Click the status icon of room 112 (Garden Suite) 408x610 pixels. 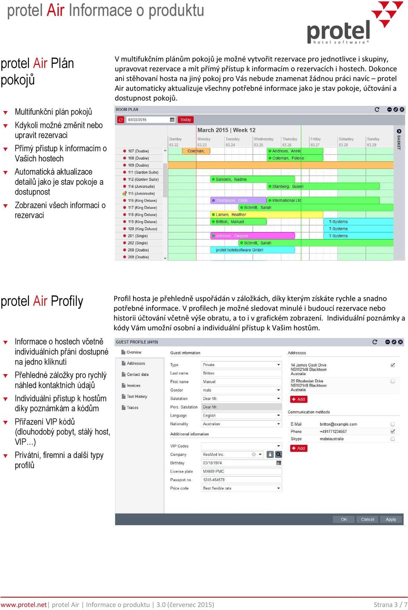(x=125, y=179)
